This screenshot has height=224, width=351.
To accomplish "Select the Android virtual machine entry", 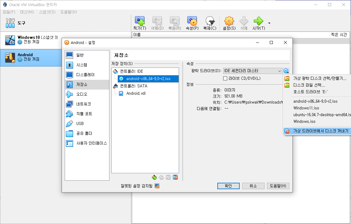I will 31,57.
